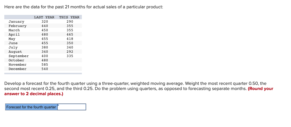Click the red "Round your" instruction text
This screenshot has height=127, width=291.
(x=260, y=89)
